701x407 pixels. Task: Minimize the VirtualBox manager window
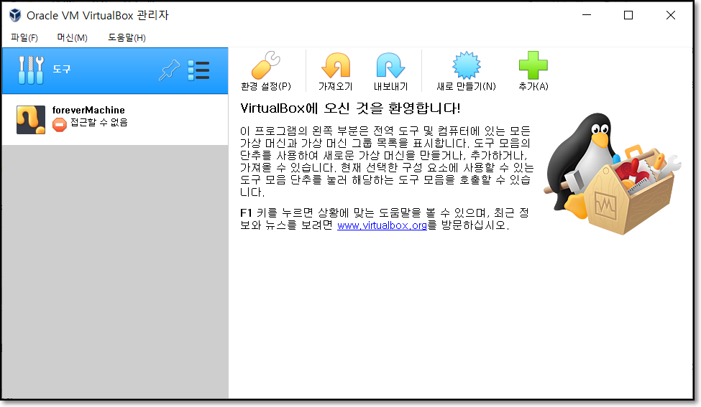[x=587, y=15]
